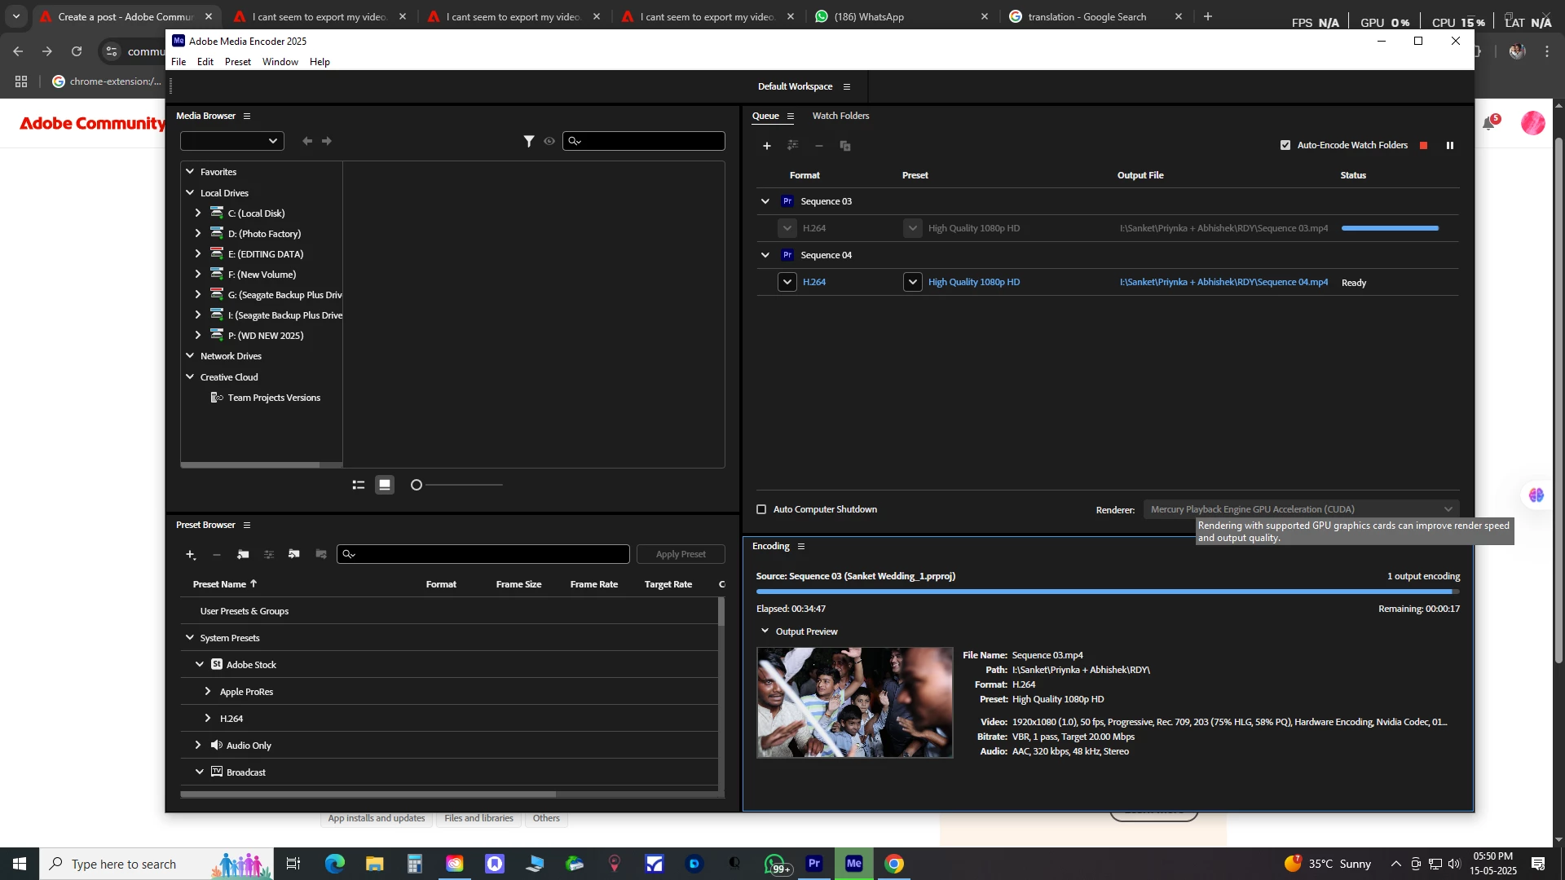Pause the queue encoding

tap(1450, 146)
